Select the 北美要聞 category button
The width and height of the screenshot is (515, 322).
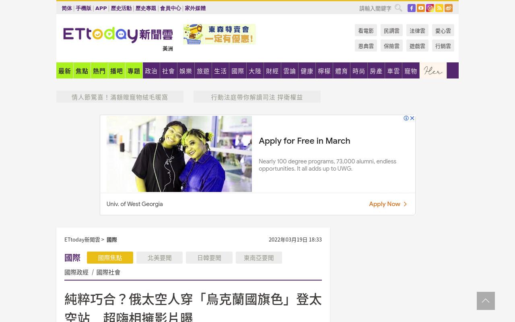159,258
